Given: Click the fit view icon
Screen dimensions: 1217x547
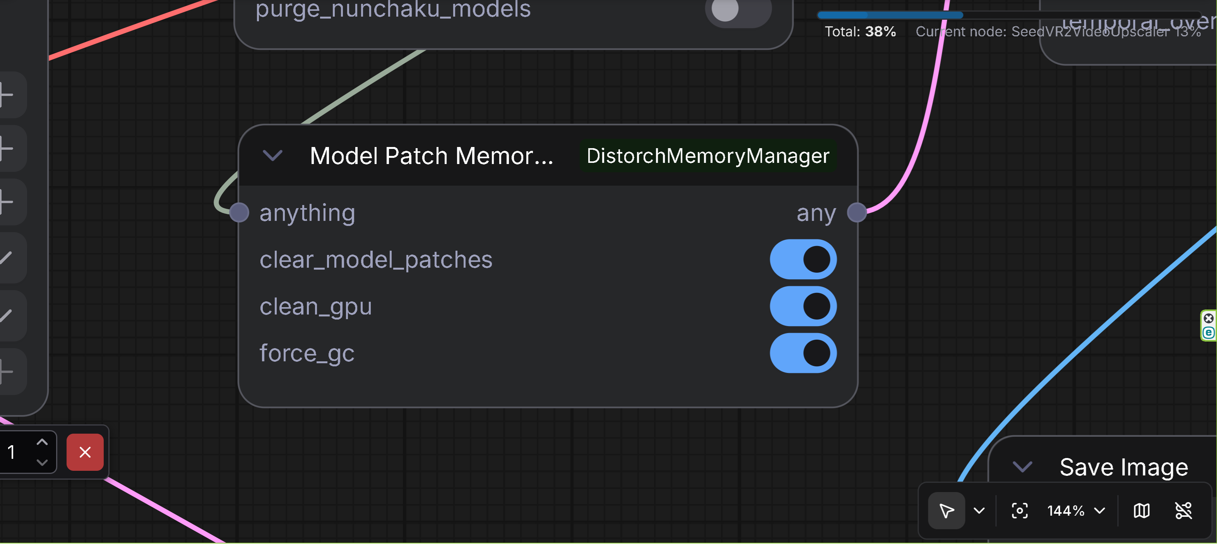Looking at the screenshot, I should pos(1020,511).
